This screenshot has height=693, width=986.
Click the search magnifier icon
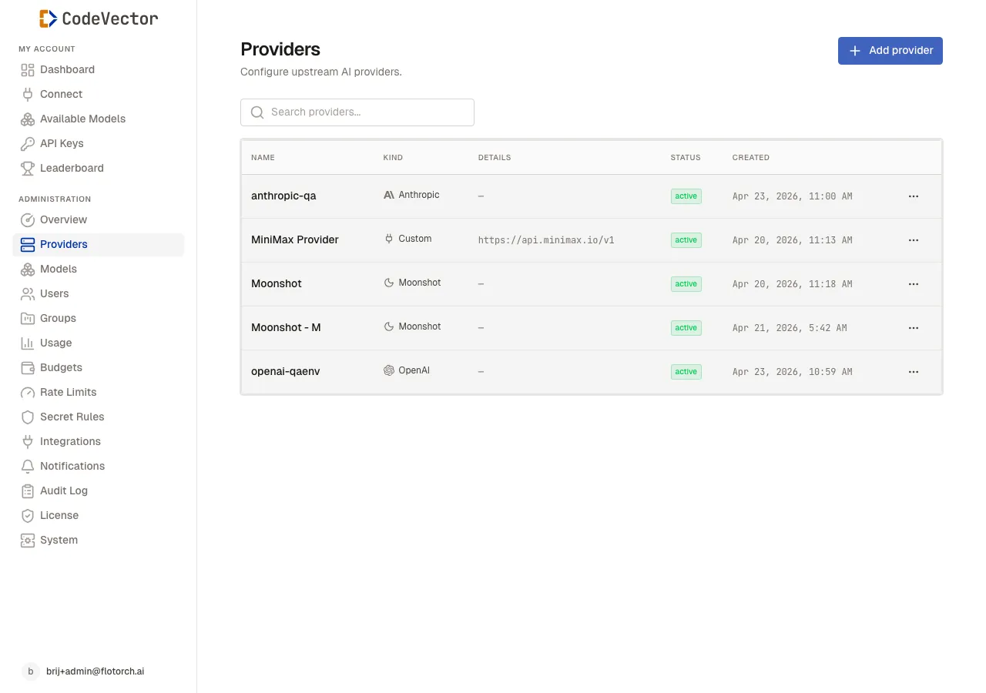[257, 112]
